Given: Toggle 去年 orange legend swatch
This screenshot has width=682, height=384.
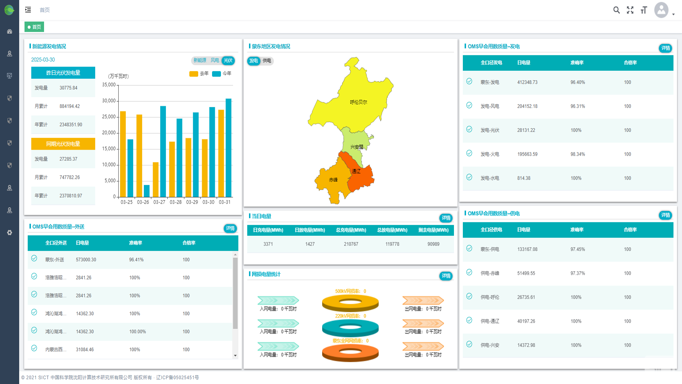Looking at the screenshot, I should (x=194, y=74).
